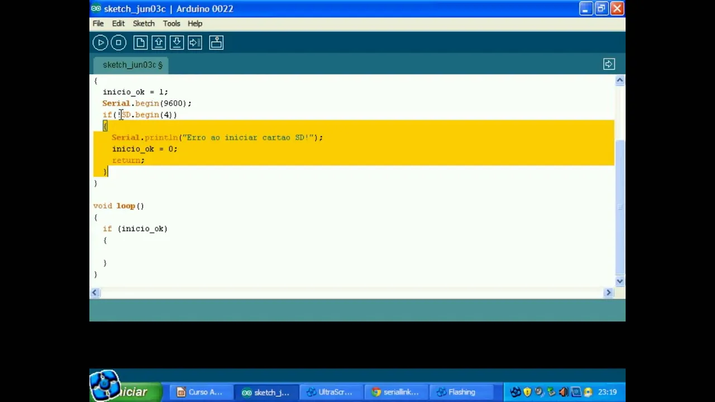The height and width of the screenshot is (402, 715).
Task: Open the Windows Iniciar start button
Action: click(x=126, y=386)
